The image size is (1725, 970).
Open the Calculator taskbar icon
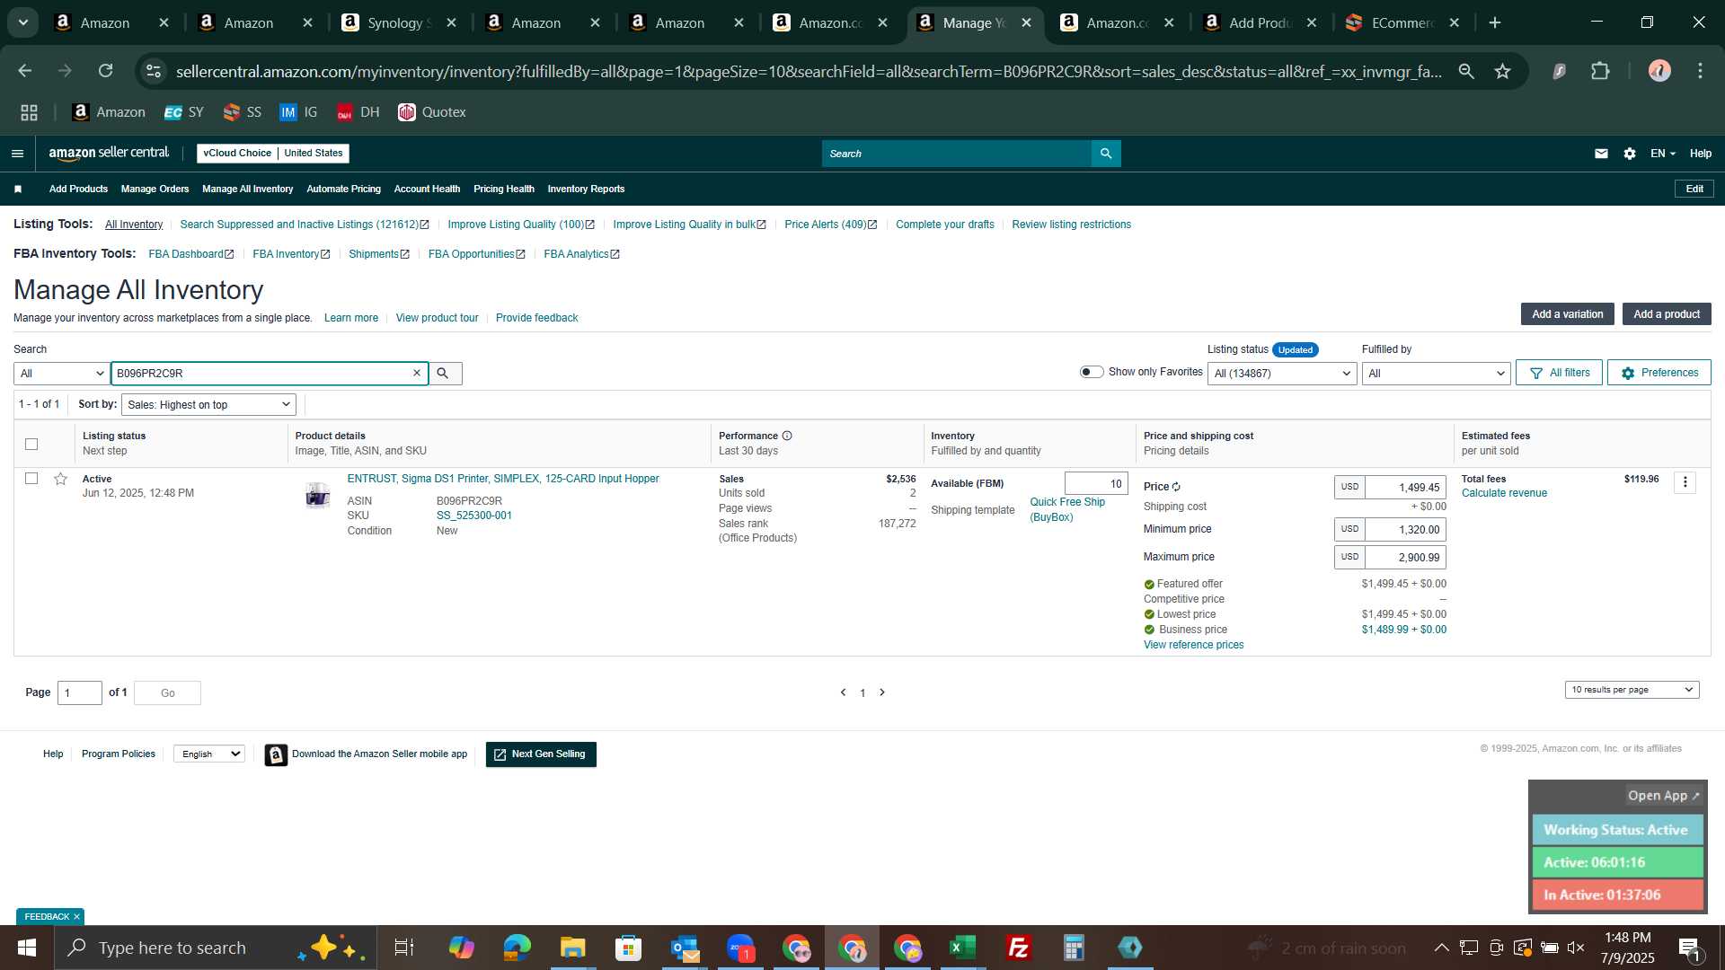(1074, 948)
